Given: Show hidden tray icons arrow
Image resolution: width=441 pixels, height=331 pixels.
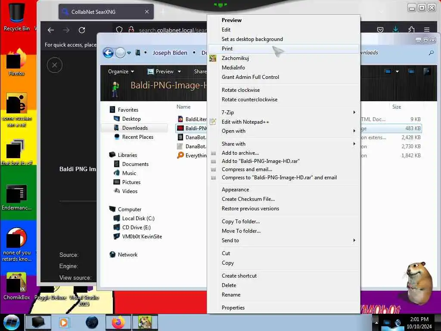Looking at the screenshot, I should (376, 322).
